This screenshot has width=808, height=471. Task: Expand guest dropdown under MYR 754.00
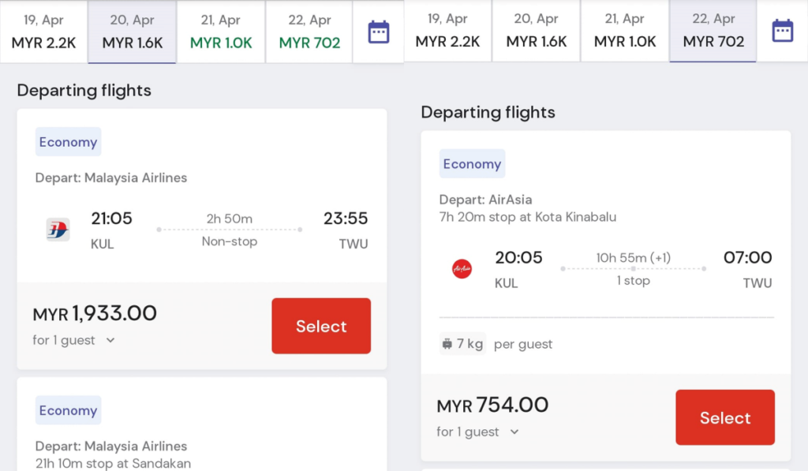click(x=514, y=432)
